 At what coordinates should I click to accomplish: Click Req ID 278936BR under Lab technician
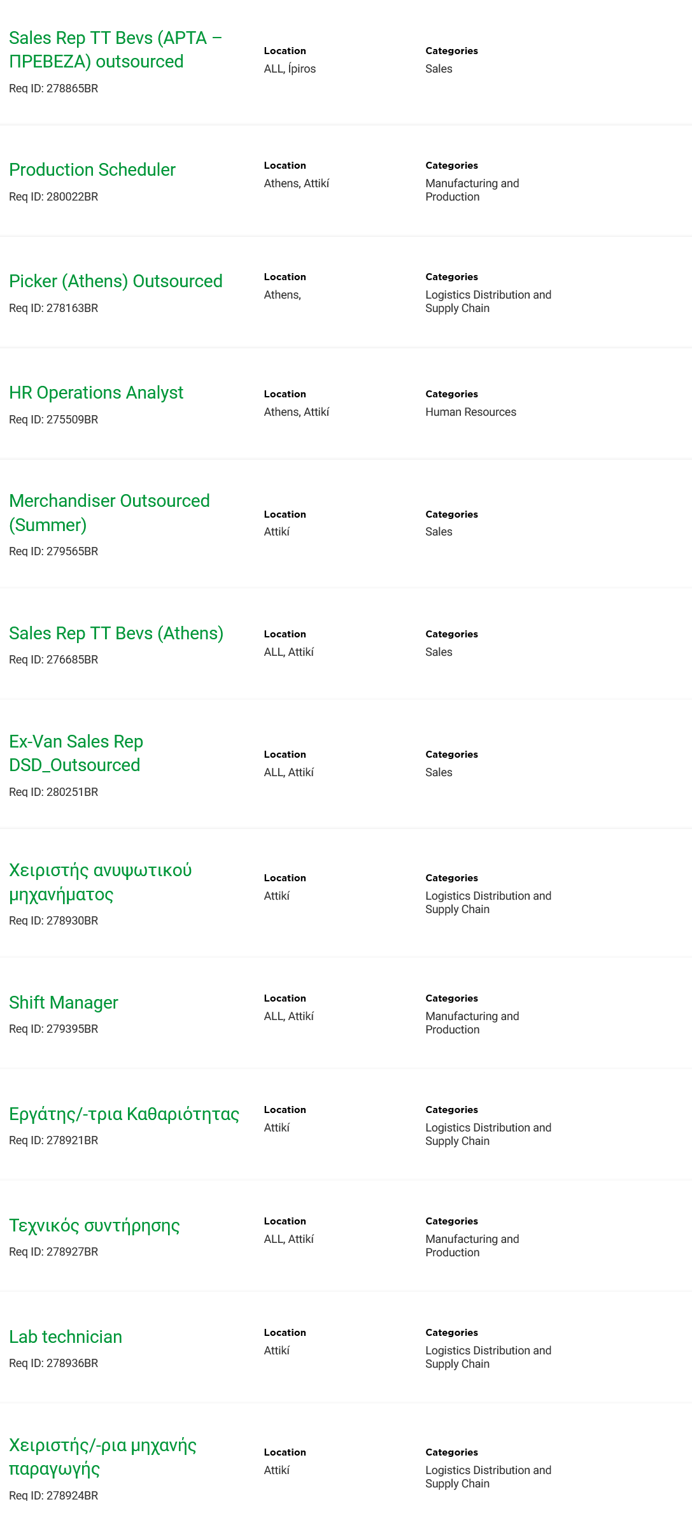[x=53, y=1363]
